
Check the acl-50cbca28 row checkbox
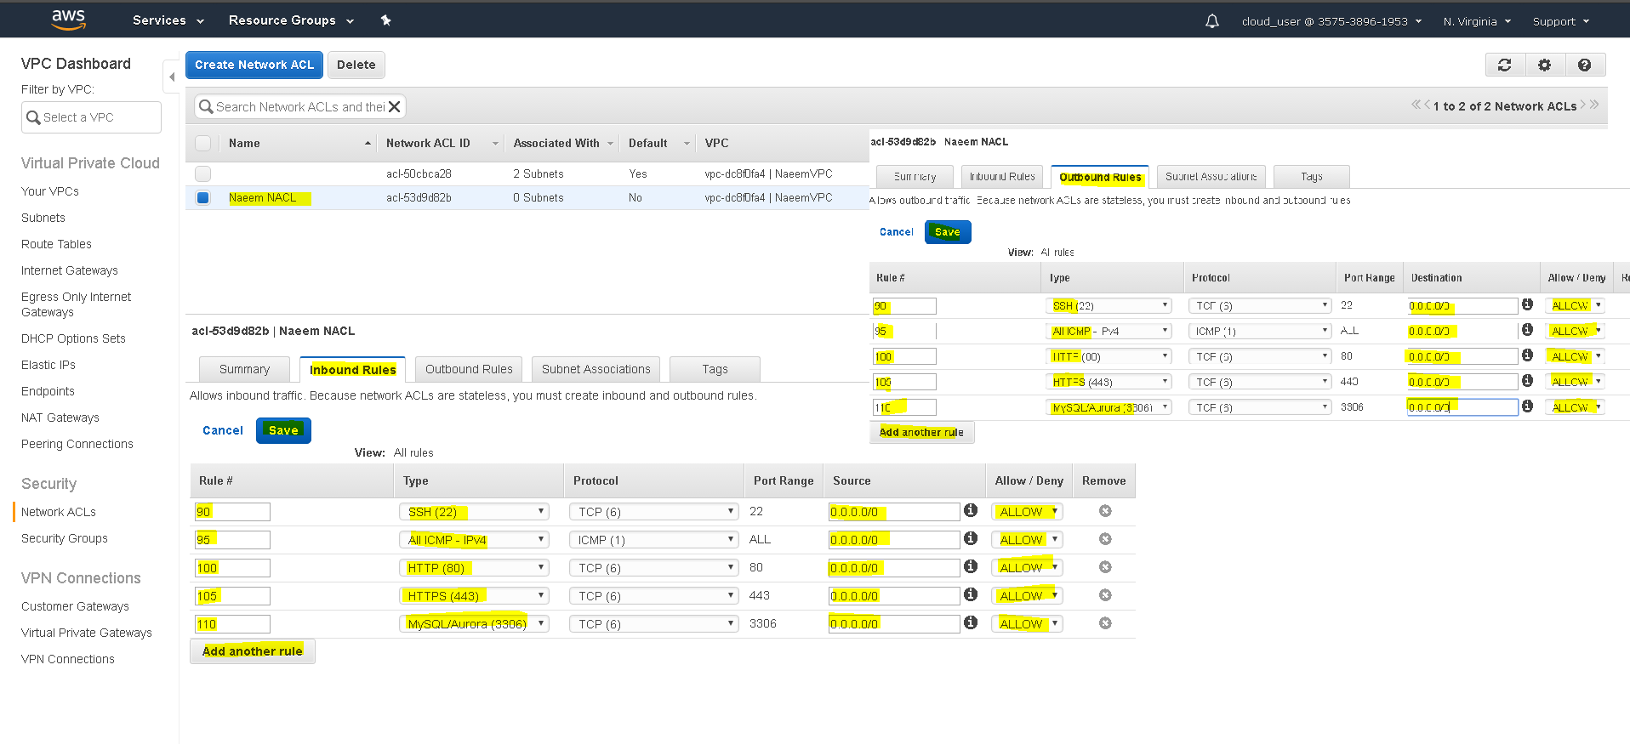click(202, 173)
